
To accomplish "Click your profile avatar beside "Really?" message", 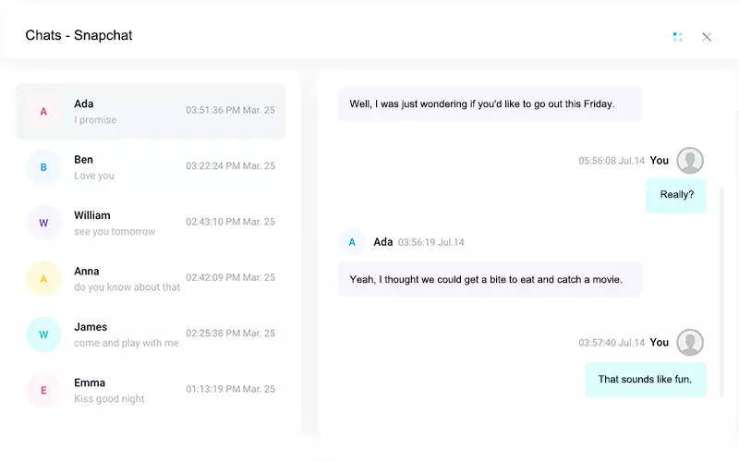I will pyautogui.click(x=690, y=161).
